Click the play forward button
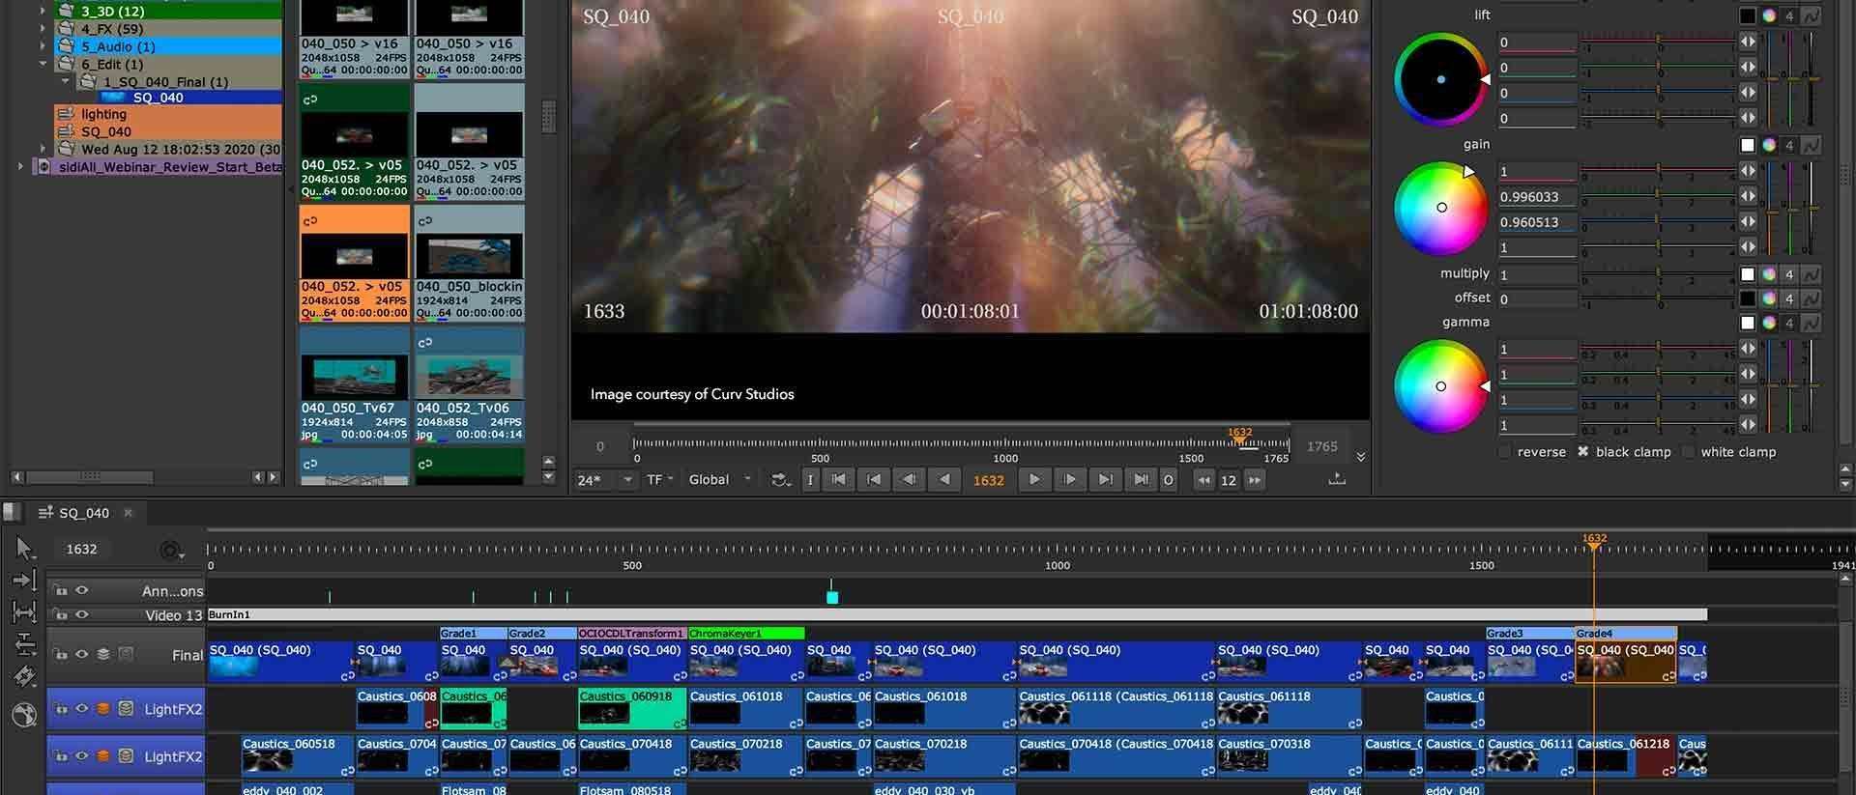This screenshot has height=795, width=1856. 1034,479
